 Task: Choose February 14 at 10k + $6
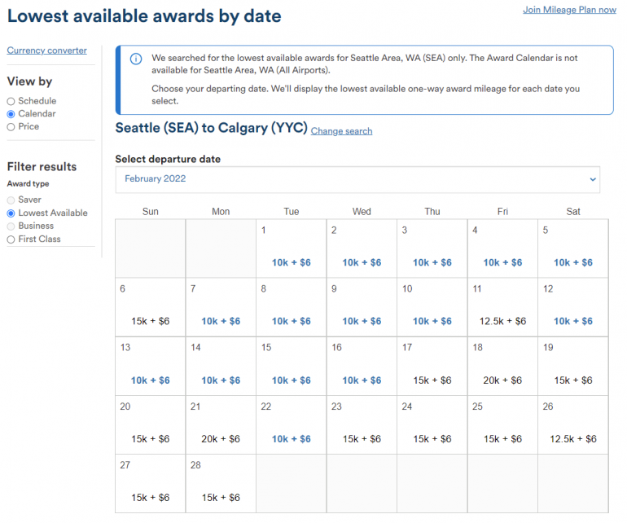point(221,366)
